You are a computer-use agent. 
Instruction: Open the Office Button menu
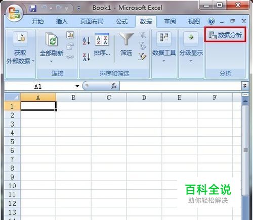(14, 14)
